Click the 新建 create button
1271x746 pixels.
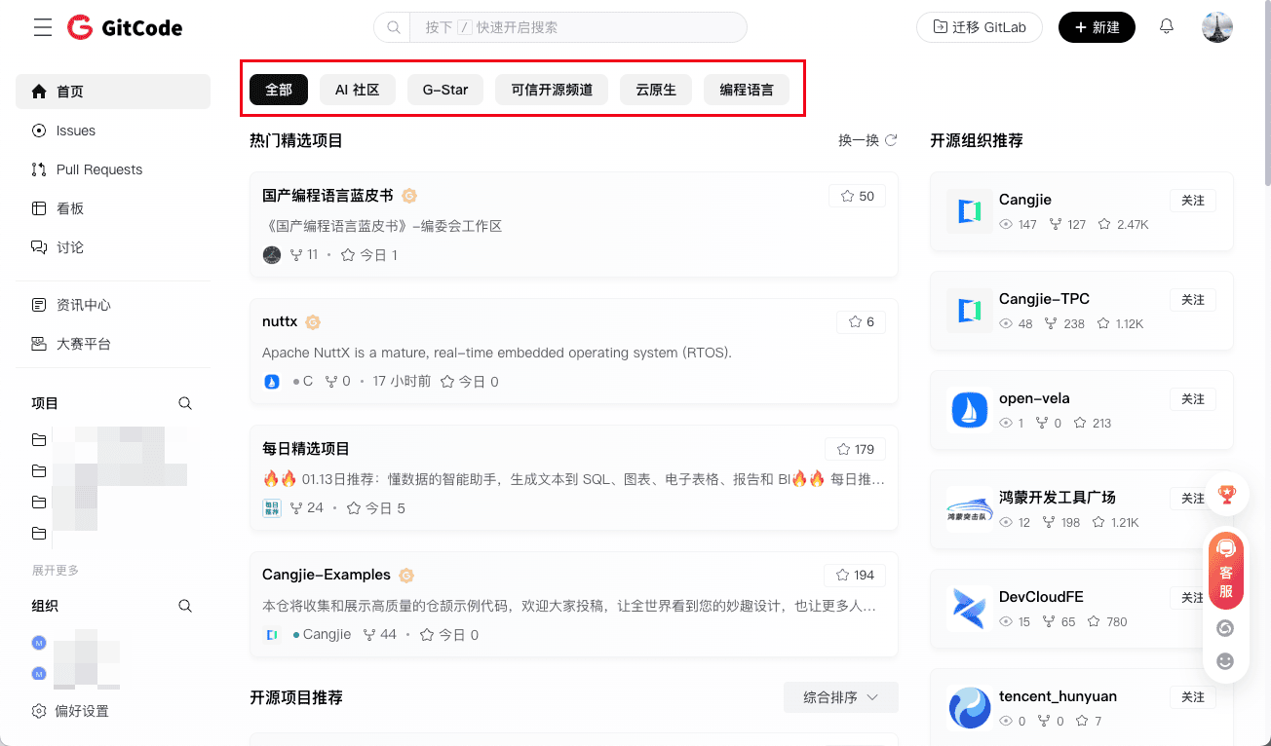pos(1097,27)
